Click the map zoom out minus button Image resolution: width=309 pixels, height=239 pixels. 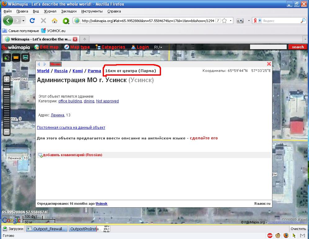click(7, 132)
